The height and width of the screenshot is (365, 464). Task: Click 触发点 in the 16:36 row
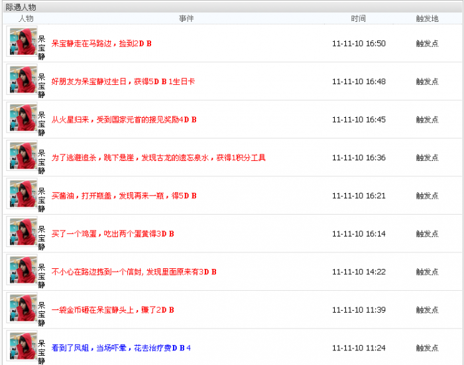click(x=427, y=158)
